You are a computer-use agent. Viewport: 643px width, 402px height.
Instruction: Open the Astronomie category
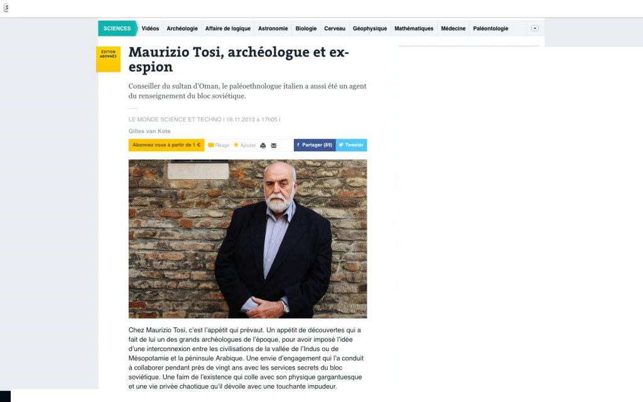[273, 28]
